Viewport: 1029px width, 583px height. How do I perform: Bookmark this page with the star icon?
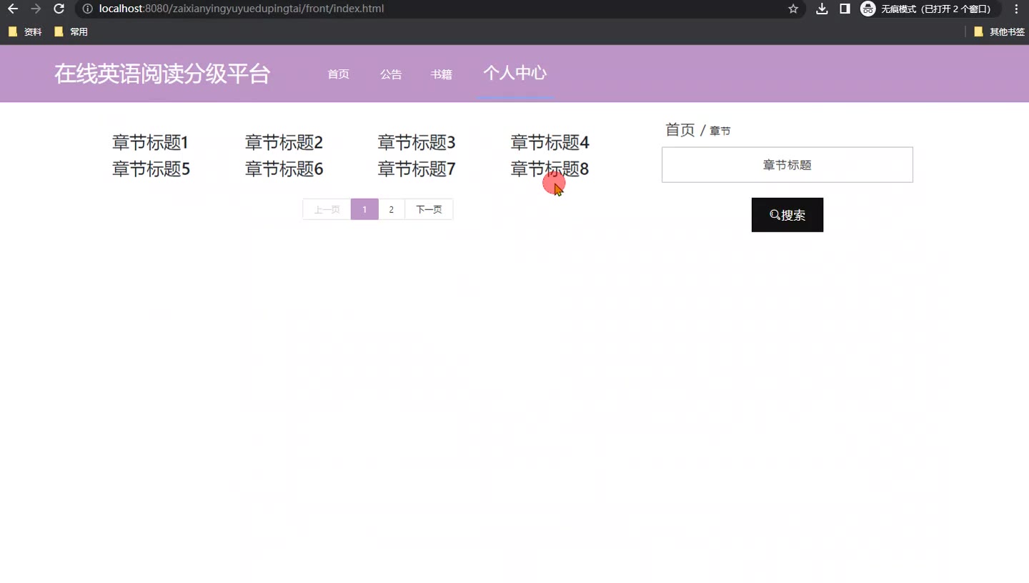coord(793,9)
